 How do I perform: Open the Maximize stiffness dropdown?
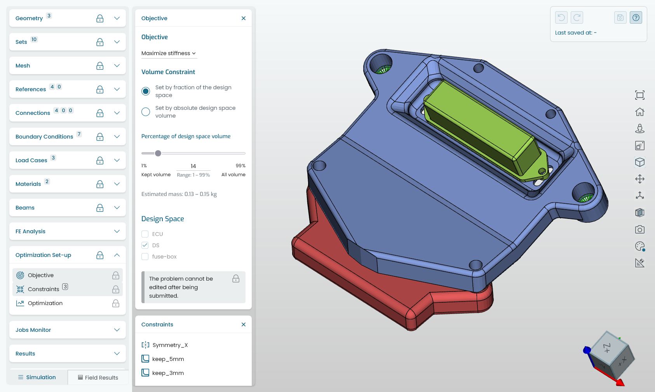169,53
